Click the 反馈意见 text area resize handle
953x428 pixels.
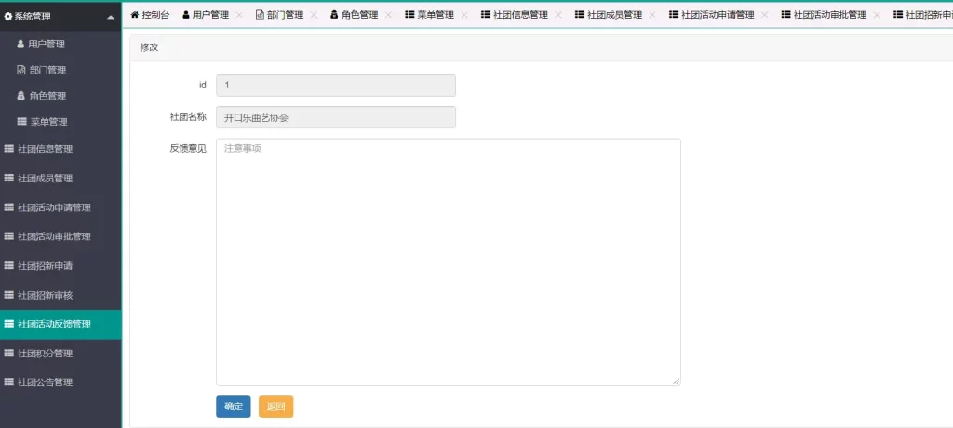click(677, 381)
